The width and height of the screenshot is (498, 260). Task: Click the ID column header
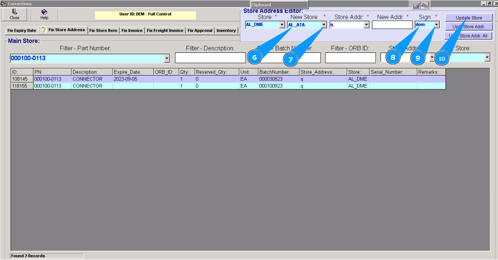coord(22,72)
